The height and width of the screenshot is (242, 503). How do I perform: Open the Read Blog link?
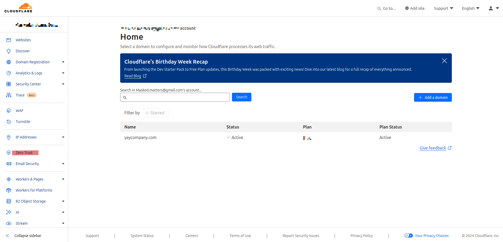click(x=133, y=76)
